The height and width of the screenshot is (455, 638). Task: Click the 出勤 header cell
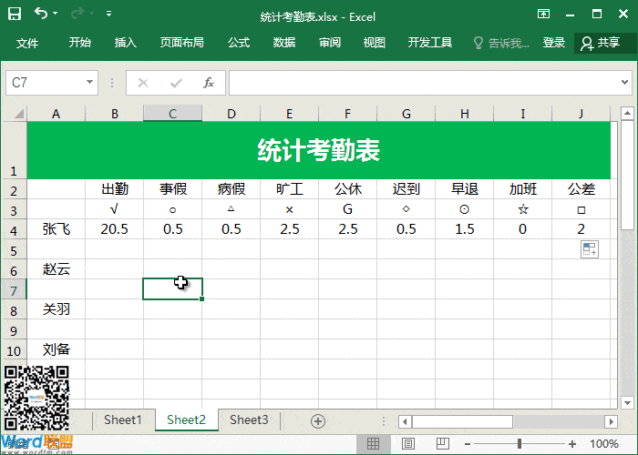[114, 189]
